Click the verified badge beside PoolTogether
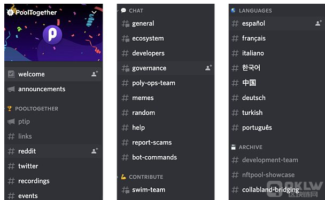Viewport: 325px width, 200px height. coord(10,13)
